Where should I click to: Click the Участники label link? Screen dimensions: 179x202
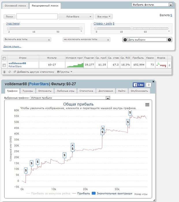tap(13, 24)
